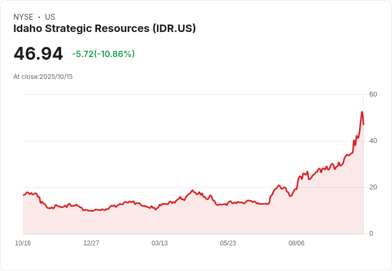
Task: Click the -5.72(-10.86%) change value
Action: pos(103,54)
